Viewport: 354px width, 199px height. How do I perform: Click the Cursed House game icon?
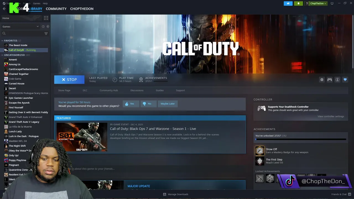point(6,83)
